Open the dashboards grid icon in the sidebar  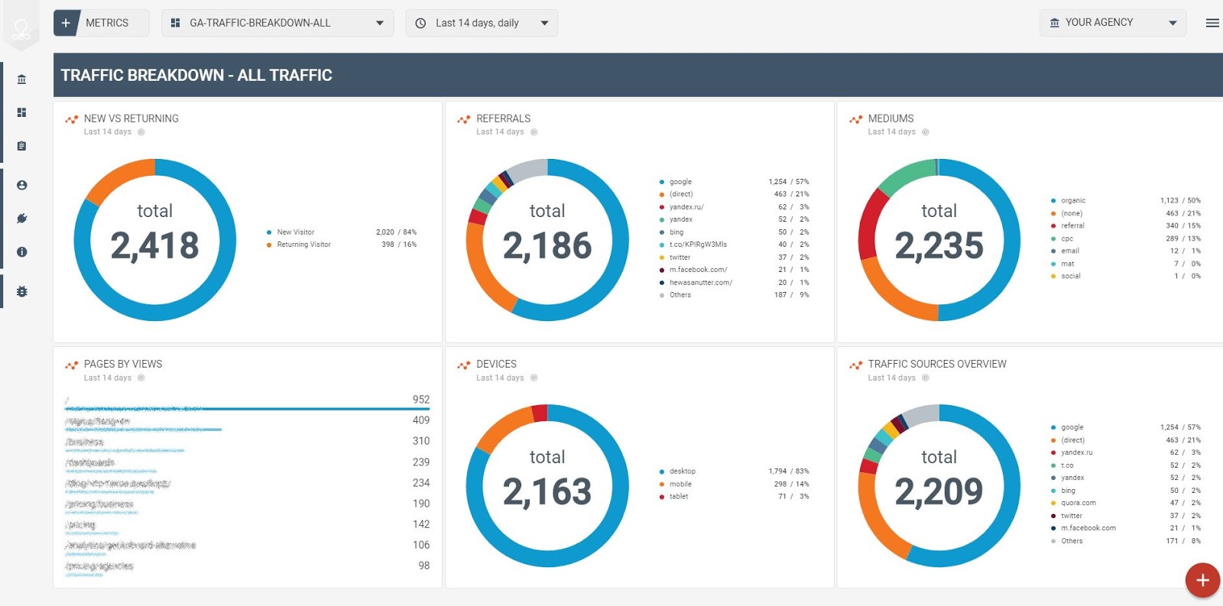tap(21, 112)
